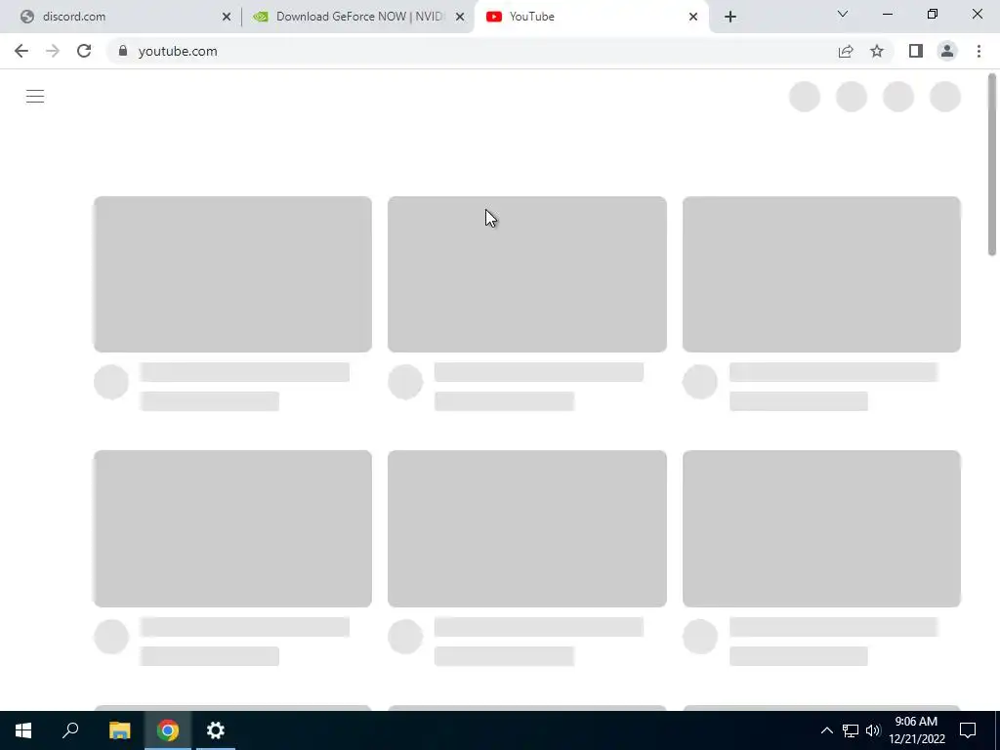View site information padlock icon

[x=123, y=51]
